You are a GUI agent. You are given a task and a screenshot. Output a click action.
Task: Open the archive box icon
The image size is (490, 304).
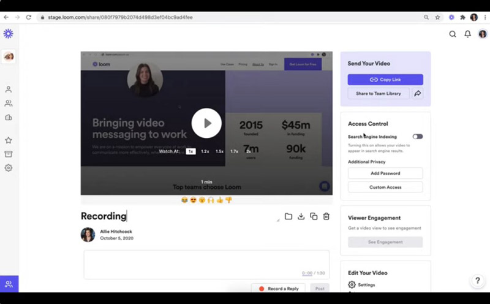point(9,154)
